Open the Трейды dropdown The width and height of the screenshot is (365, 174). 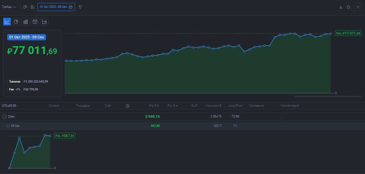9,7
